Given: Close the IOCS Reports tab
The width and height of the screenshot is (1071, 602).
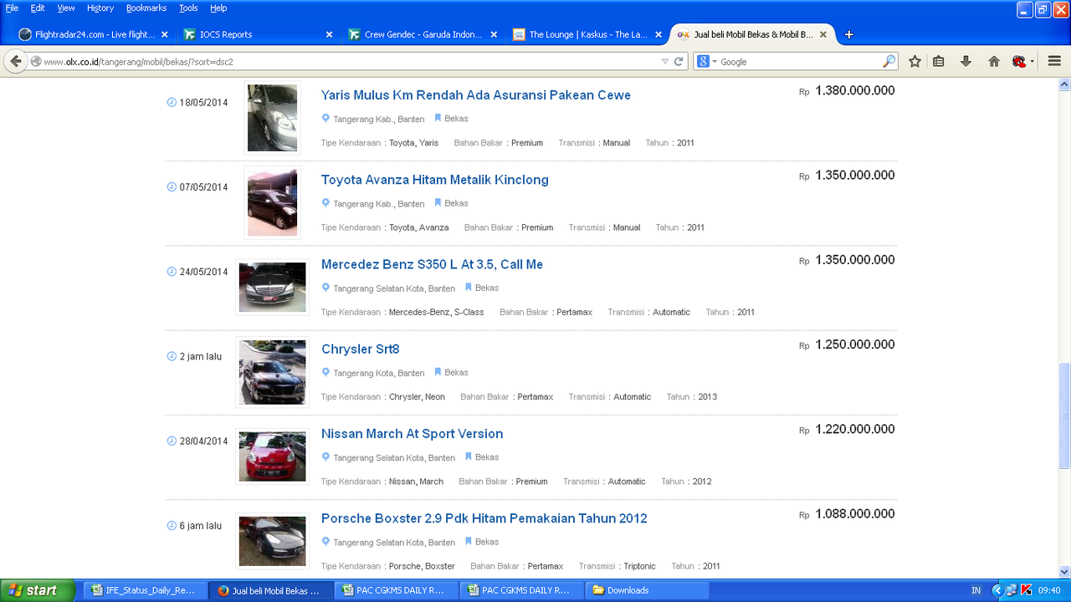Looking at the screenshot, I should 329,34.
